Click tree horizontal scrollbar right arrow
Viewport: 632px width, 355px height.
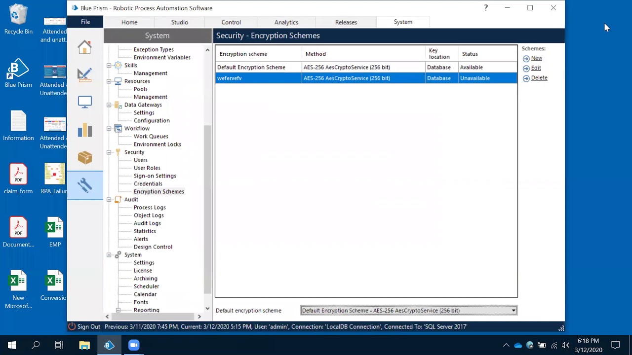pyautogui.click(x=199, y=317)
